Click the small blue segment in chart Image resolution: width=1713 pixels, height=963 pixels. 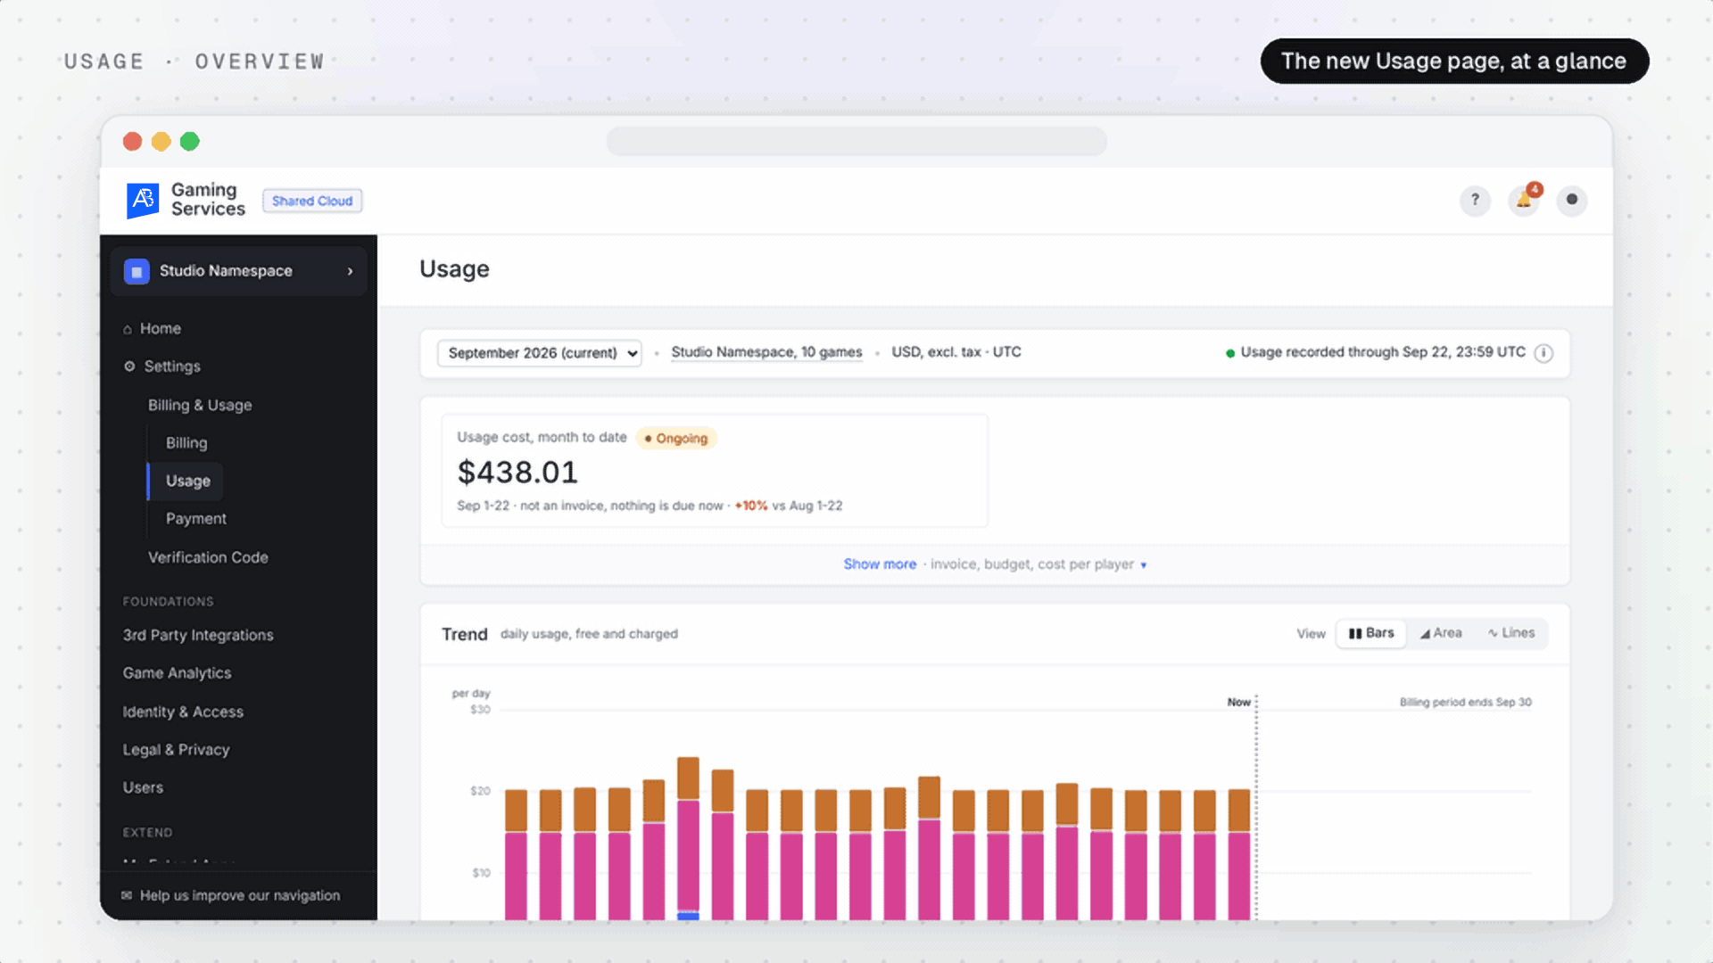coord(688,915)
